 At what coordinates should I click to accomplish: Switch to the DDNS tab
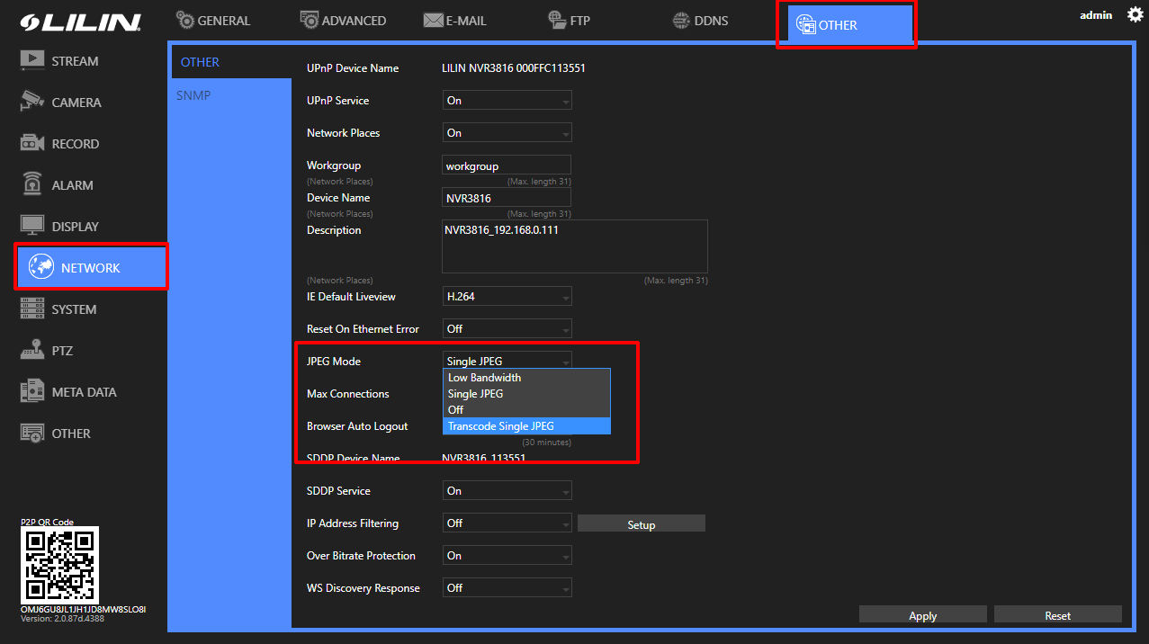tap(701, 21)
